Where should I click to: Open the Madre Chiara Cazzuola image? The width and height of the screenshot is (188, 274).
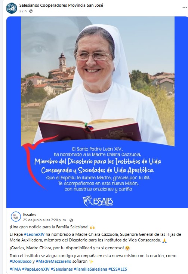coord(98,112)
